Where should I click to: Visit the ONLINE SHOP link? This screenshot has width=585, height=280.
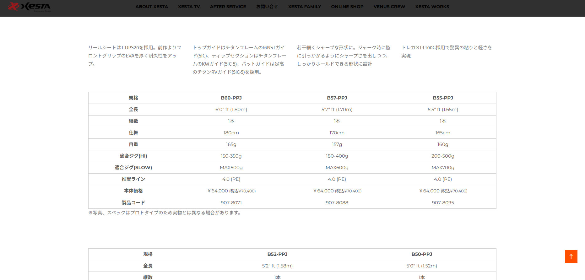tap(347, 7)
